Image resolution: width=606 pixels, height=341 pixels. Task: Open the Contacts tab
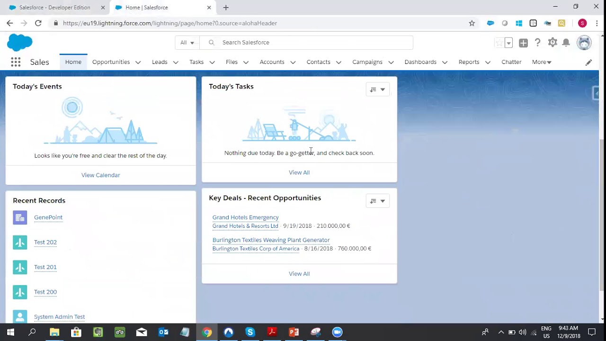(318, 62)
